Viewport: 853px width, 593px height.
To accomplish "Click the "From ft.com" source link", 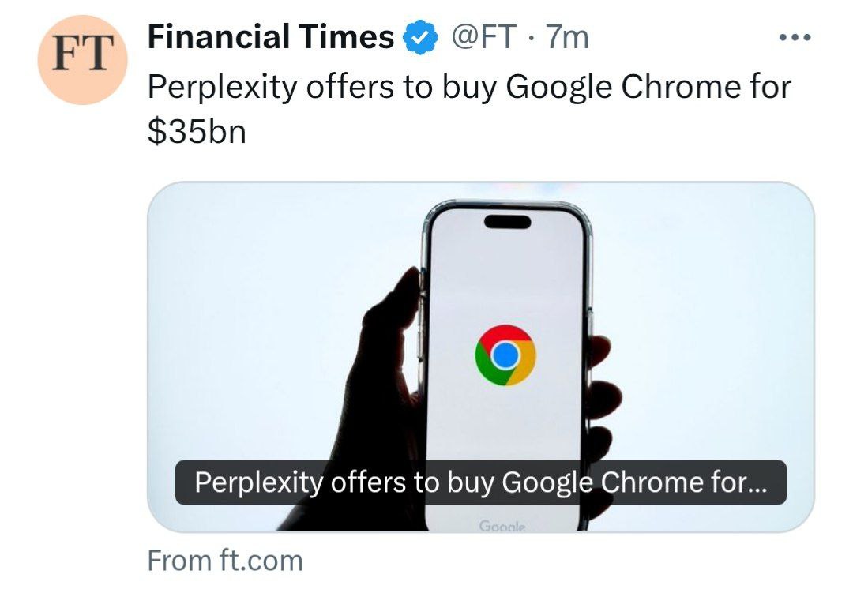I will (x=225, y=561).
